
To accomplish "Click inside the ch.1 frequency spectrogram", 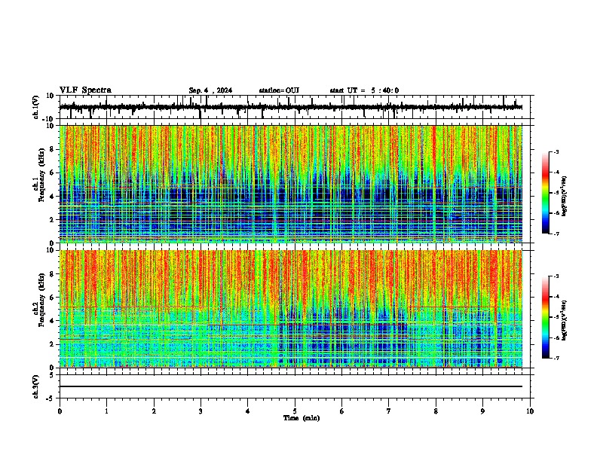I will 291,184.
